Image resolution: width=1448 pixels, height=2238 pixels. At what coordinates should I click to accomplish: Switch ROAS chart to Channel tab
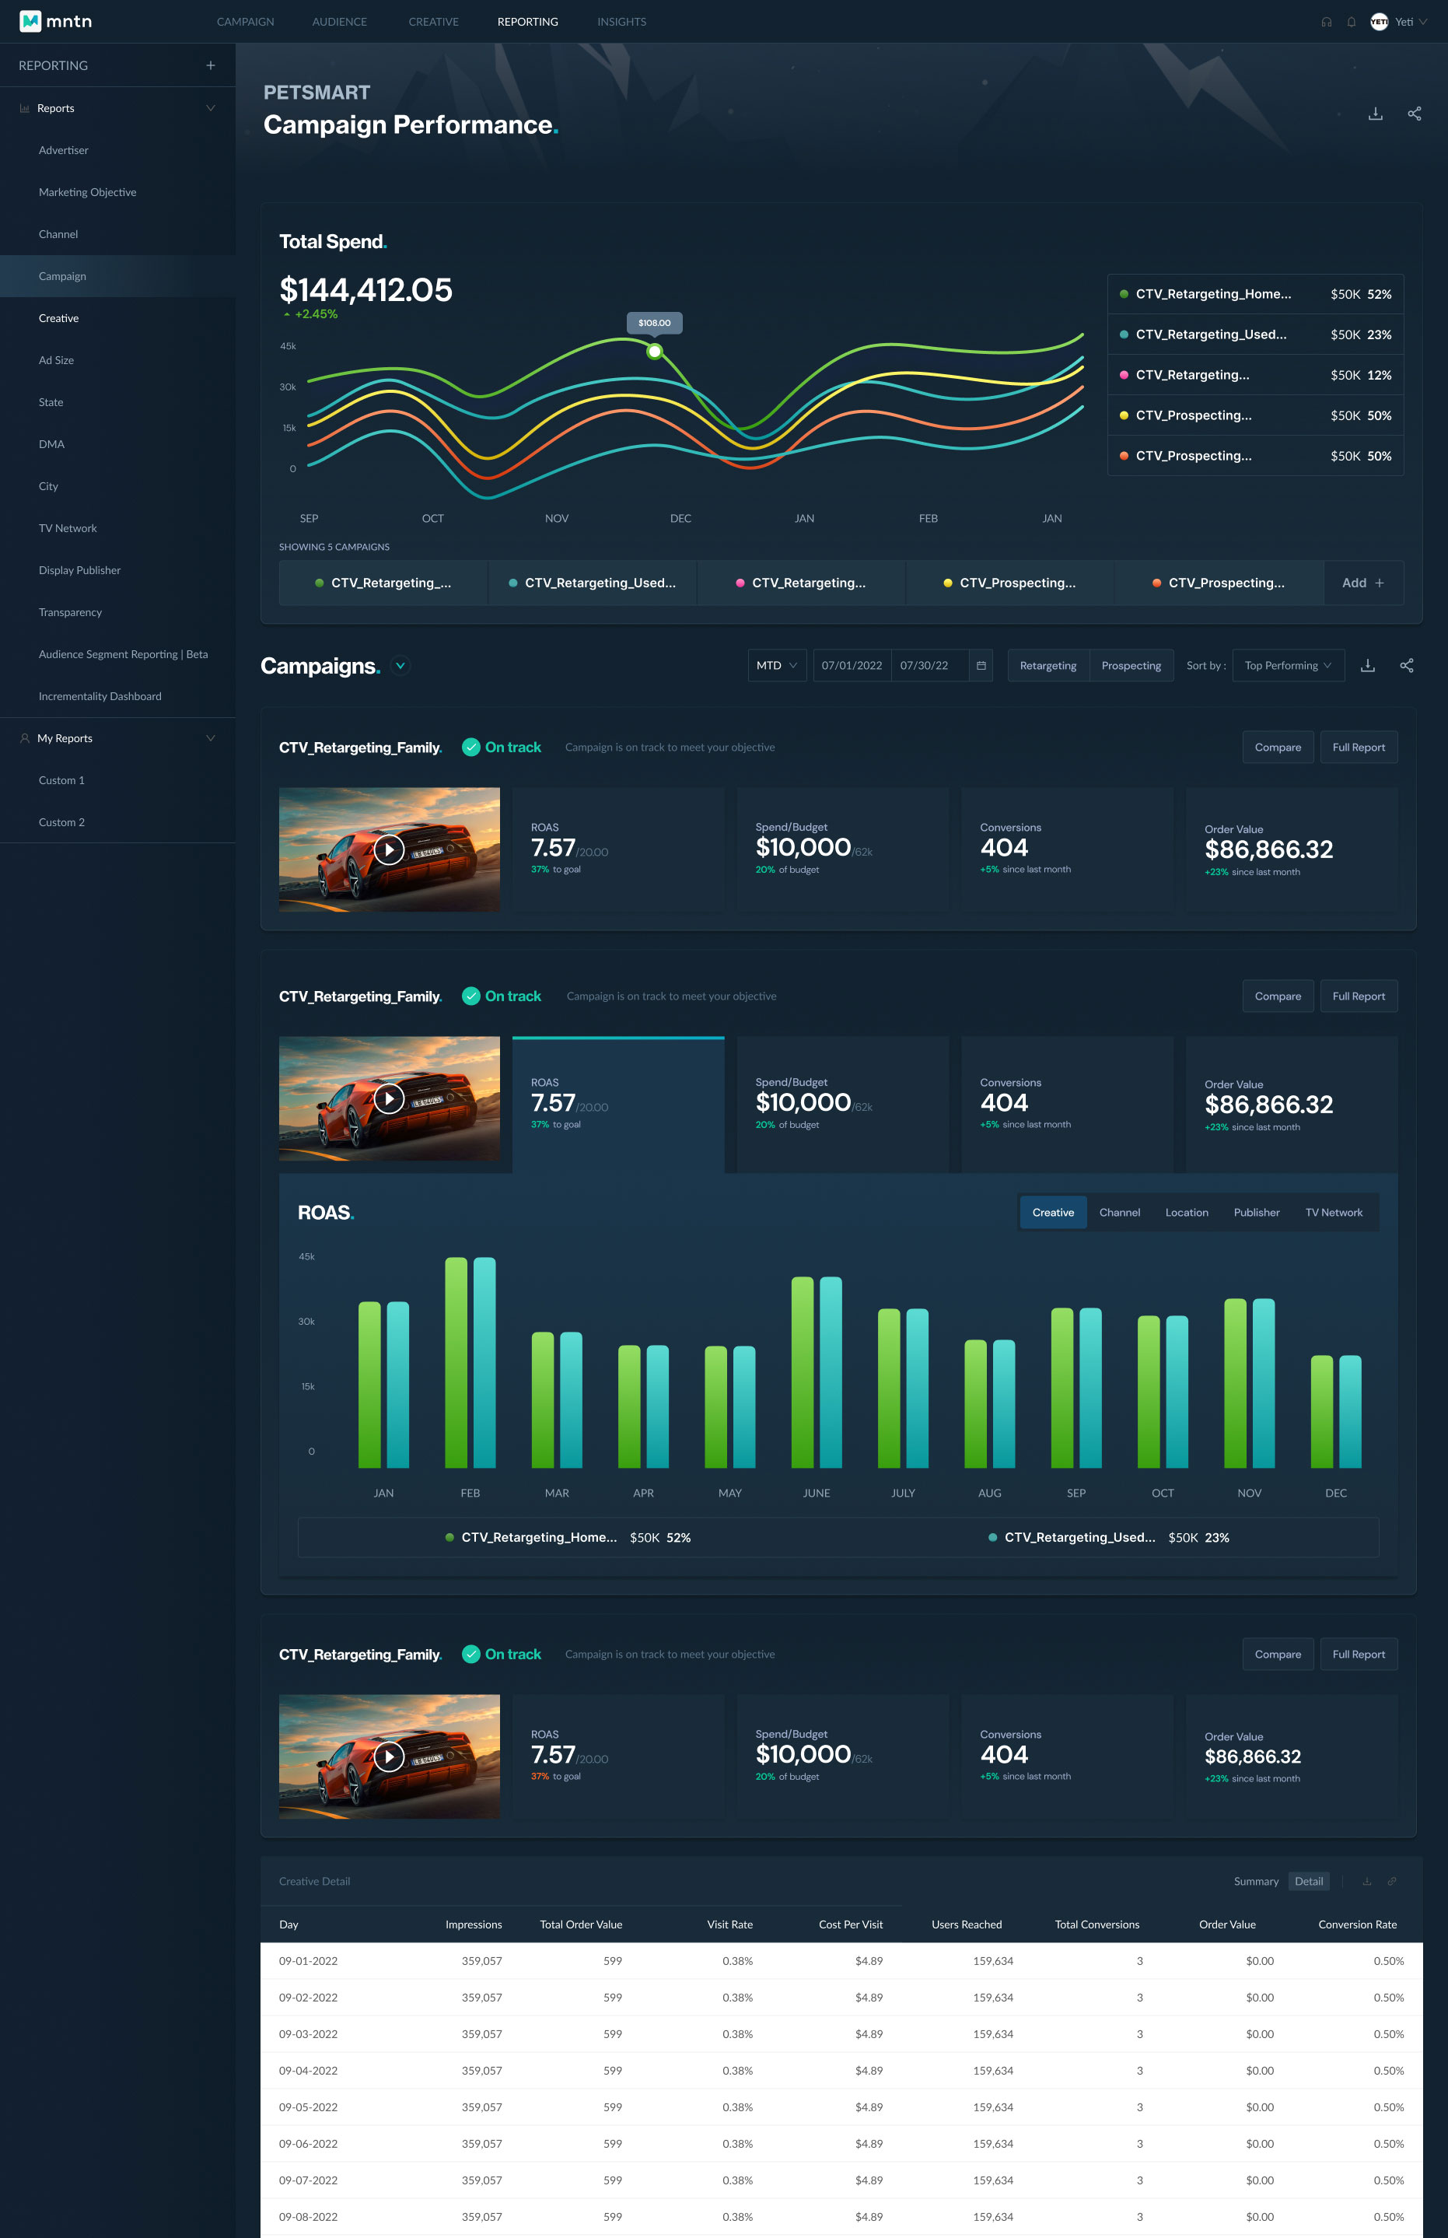click(1119, 1213)
